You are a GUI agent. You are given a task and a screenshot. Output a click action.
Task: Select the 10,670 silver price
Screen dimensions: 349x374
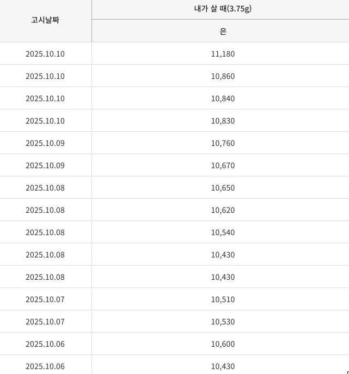pos(223,165)
